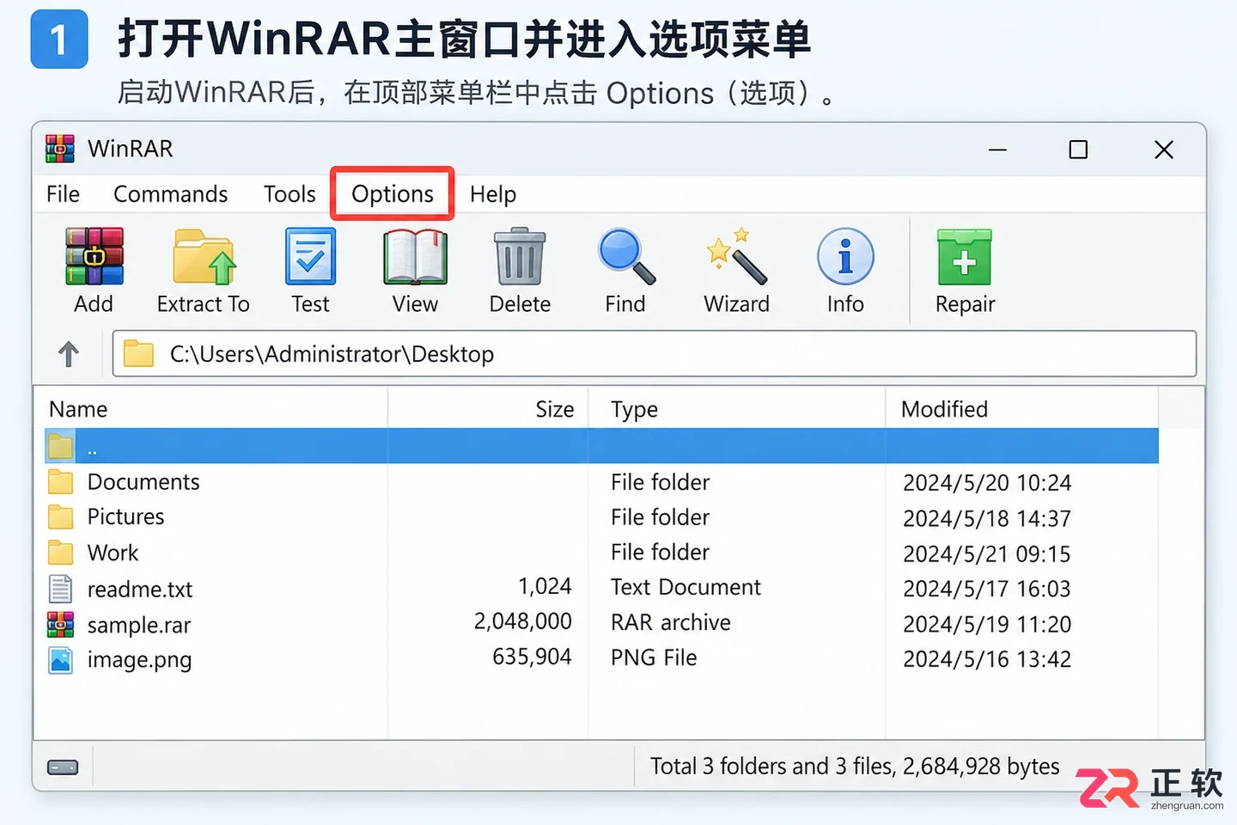Click the Add archive toolbar icon
The image size is (1237, 825).
click(x=94, y=256)
